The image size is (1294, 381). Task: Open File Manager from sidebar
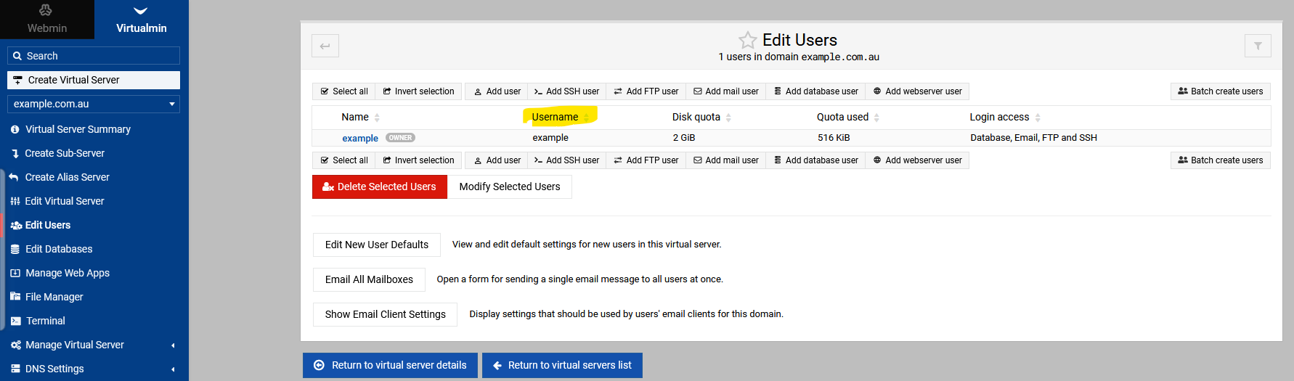(x=54, y=297)
